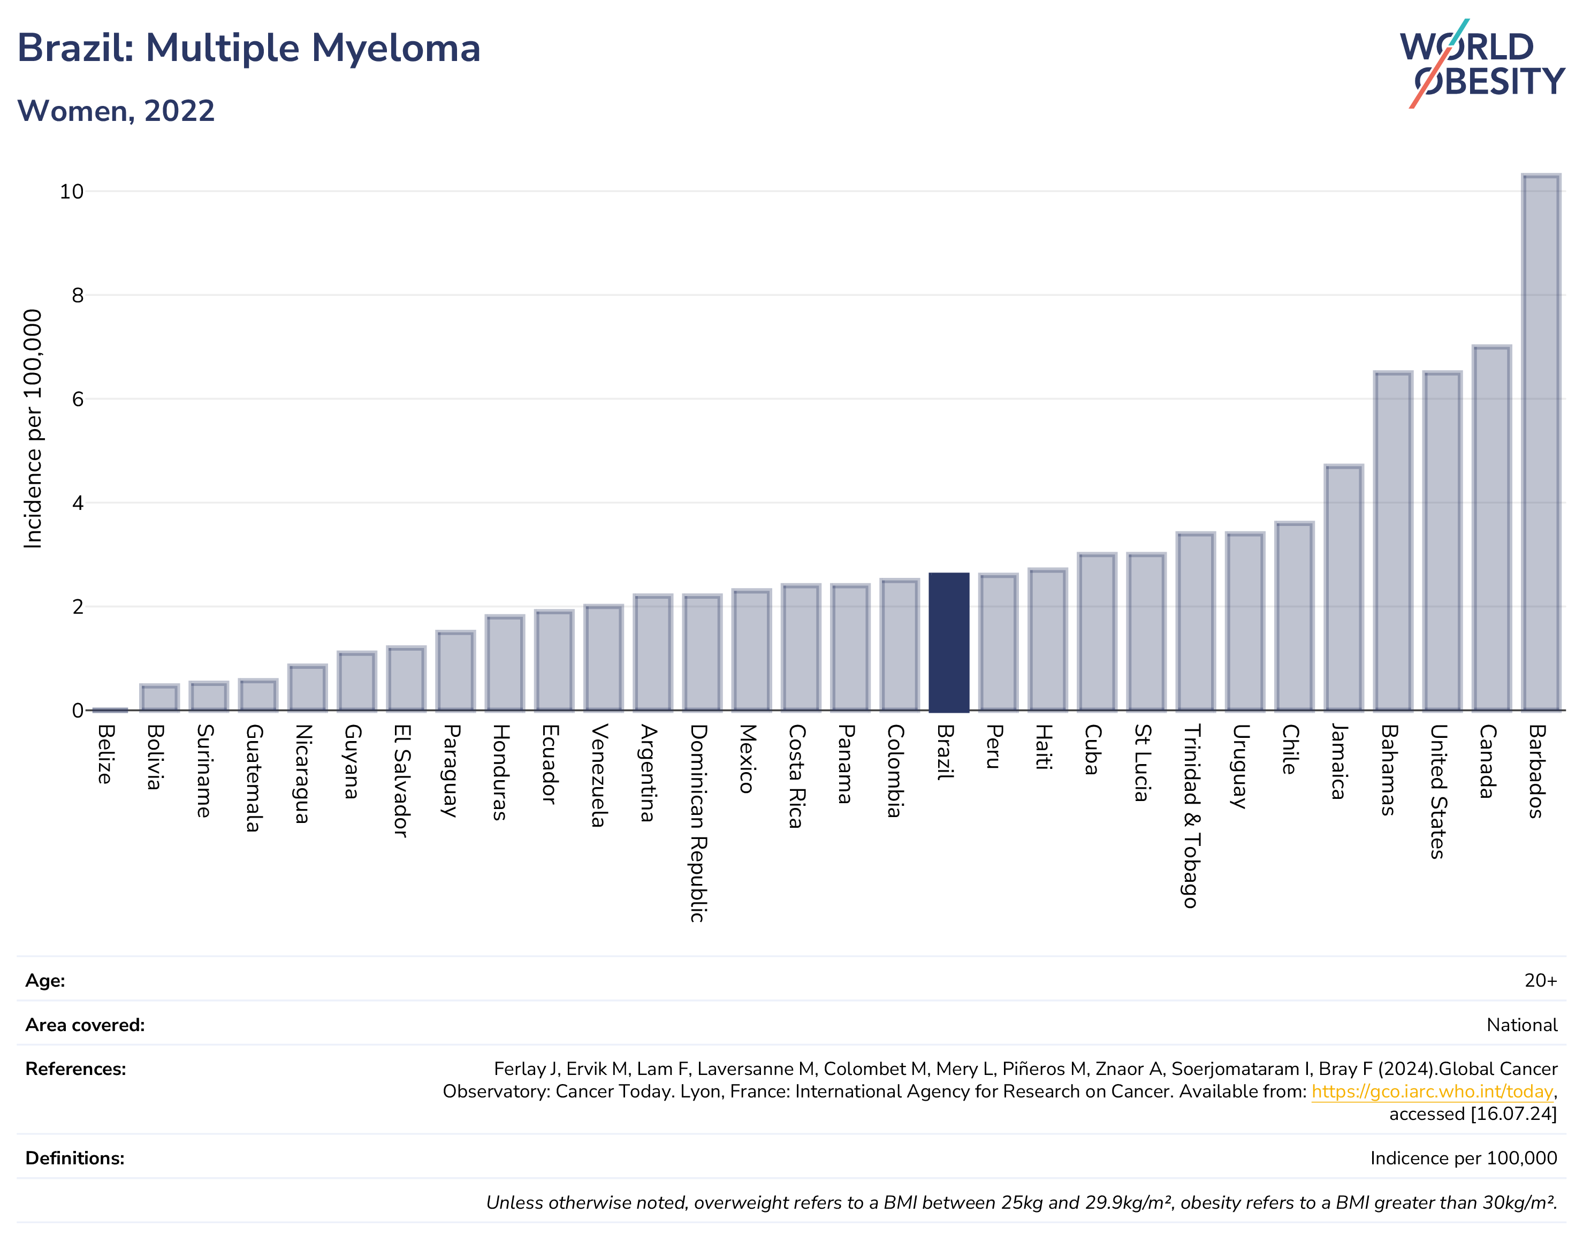Click the Belize axis label
The width and height of the screenshot is (1583, 1251).
pyautogui.click(x=105, y=754)
